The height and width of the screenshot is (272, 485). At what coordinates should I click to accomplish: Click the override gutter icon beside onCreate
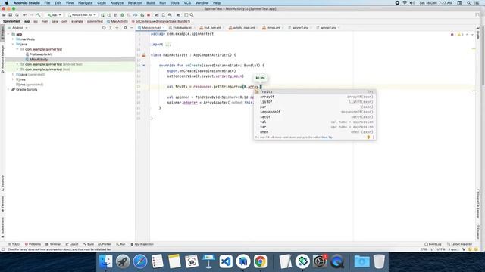144,66
